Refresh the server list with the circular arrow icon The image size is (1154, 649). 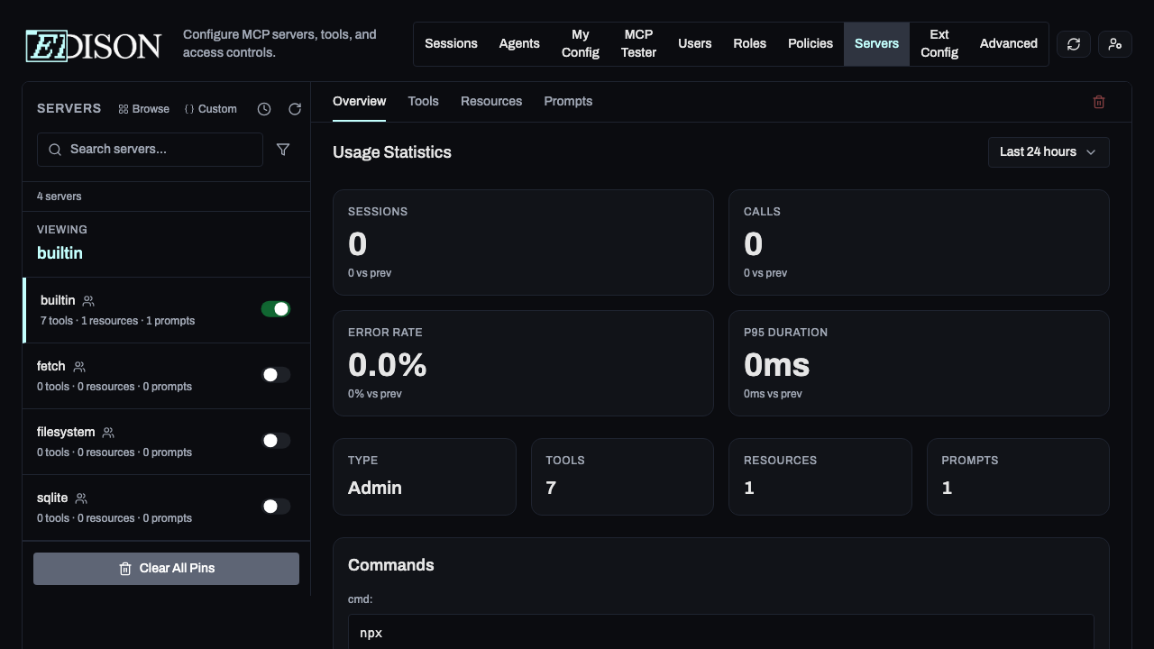(295, 108)
